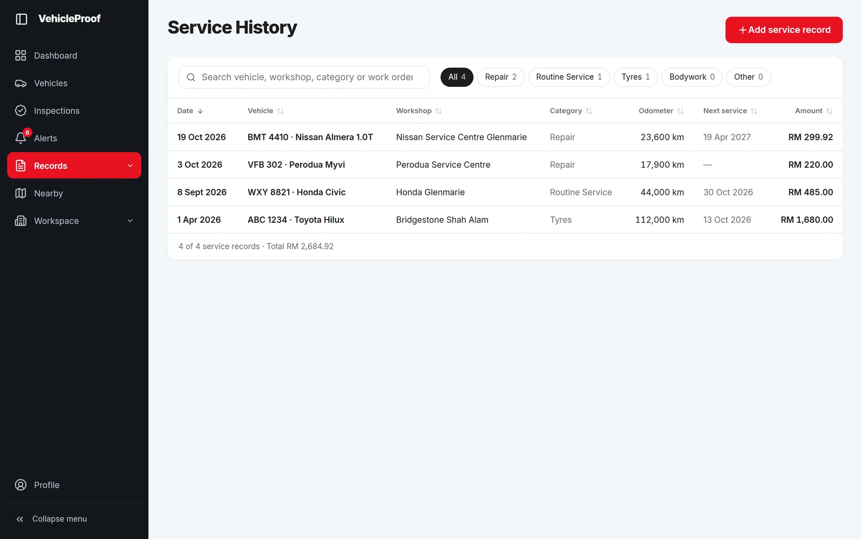This screenshot has width=862, height=539.
Task: Click the RM 1,680.00 amount cell
Action: (807, 220)
